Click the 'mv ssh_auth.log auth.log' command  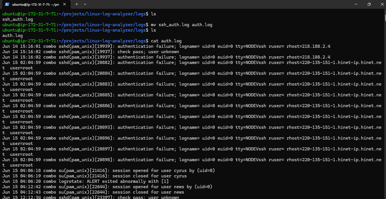182,25
